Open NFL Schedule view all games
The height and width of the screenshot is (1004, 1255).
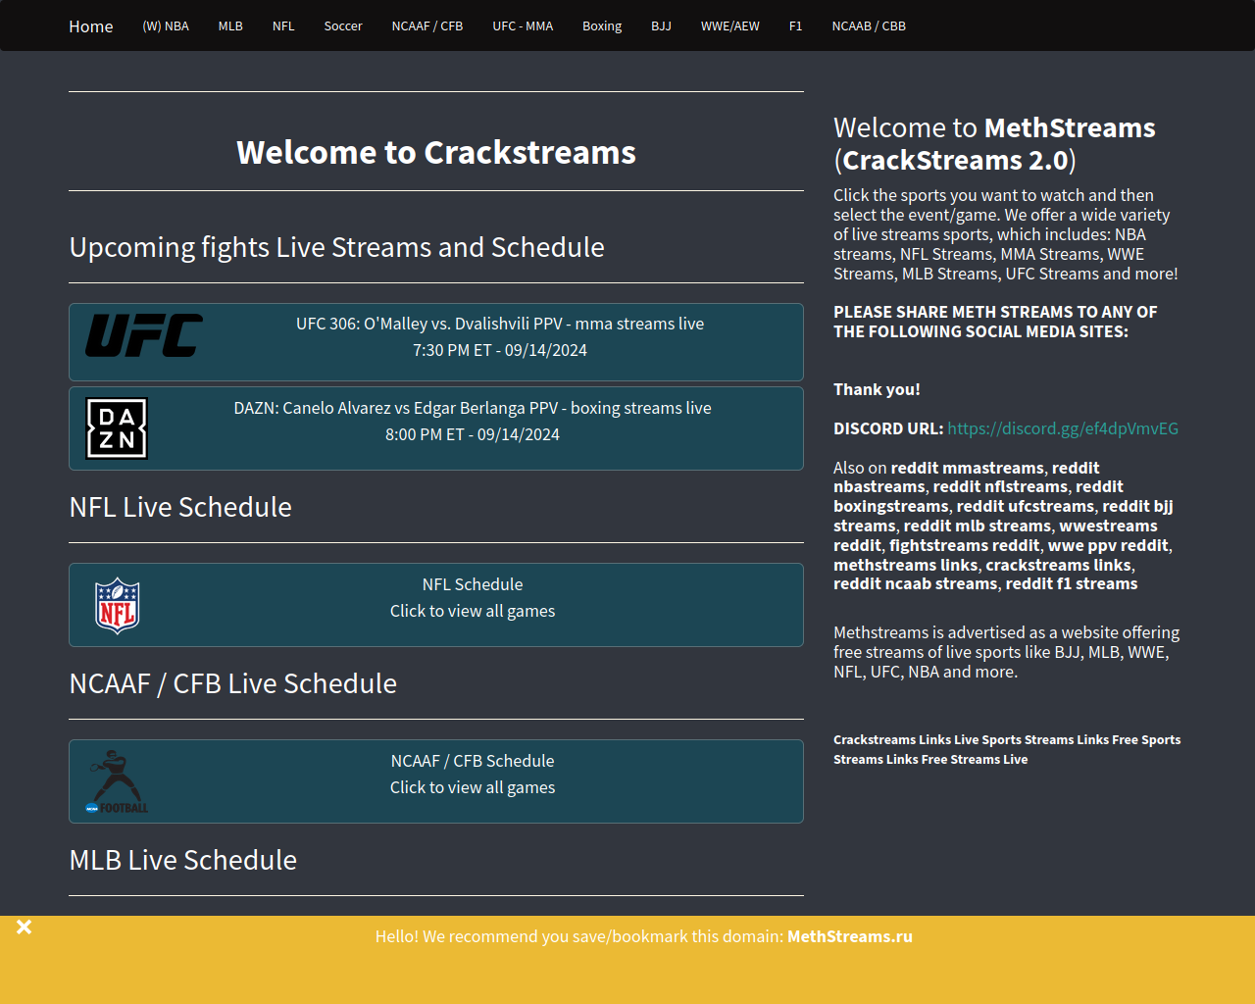coord(436,605)
